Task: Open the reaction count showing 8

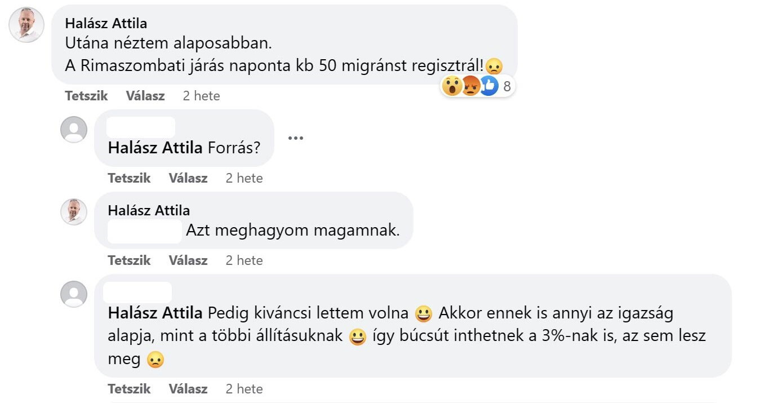Action: pyautogui.click(x=507, y=87)
